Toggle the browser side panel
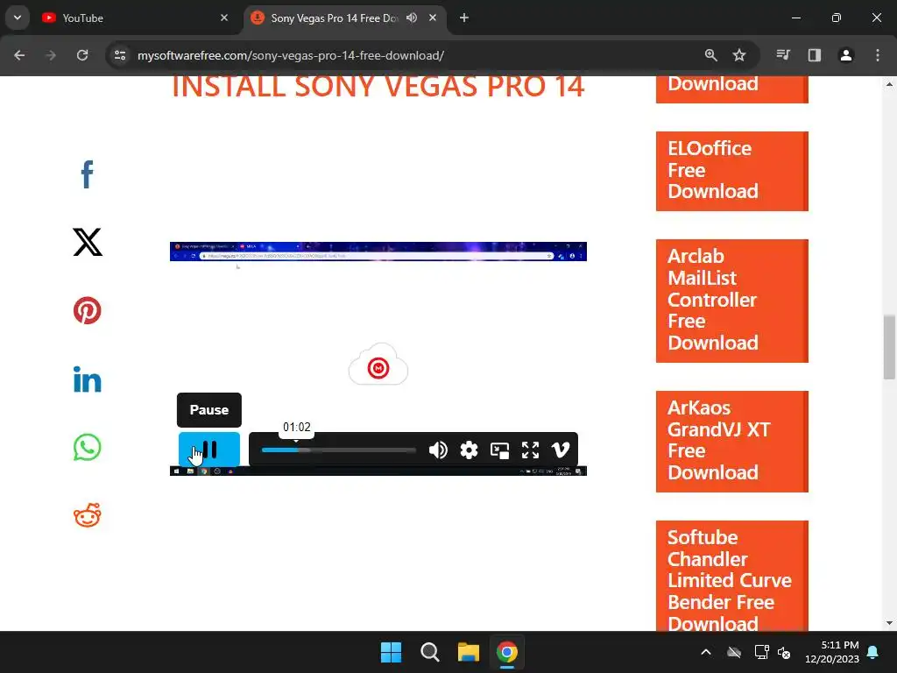Image resolution: width=897 pixels, height=673 pixels. [x=815, y=55]
